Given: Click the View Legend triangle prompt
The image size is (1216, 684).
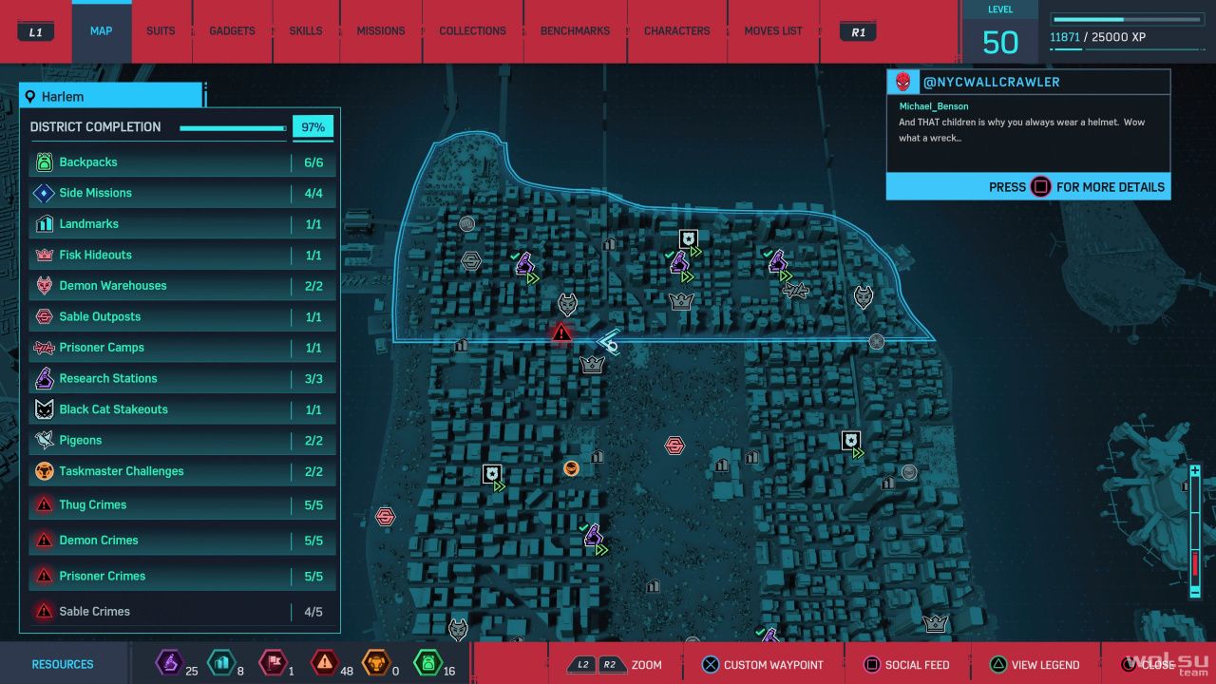Looking at the screenshot, I should (1035, 665).
